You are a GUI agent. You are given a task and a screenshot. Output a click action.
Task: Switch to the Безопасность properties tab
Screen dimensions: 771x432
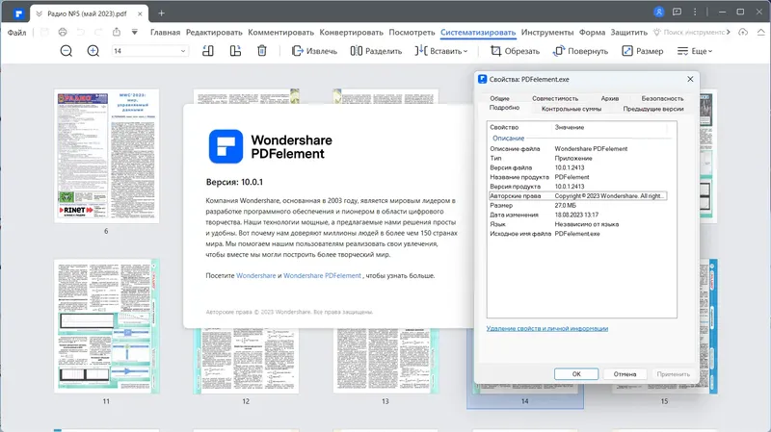click(x=662, y=98)
